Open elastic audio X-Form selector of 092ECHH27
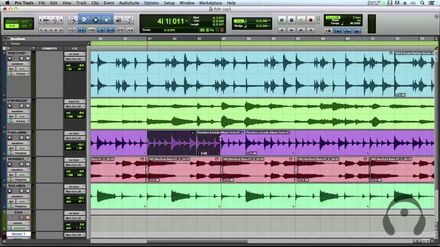Viewport: 440px width, 247px height. tap(21, 74)
